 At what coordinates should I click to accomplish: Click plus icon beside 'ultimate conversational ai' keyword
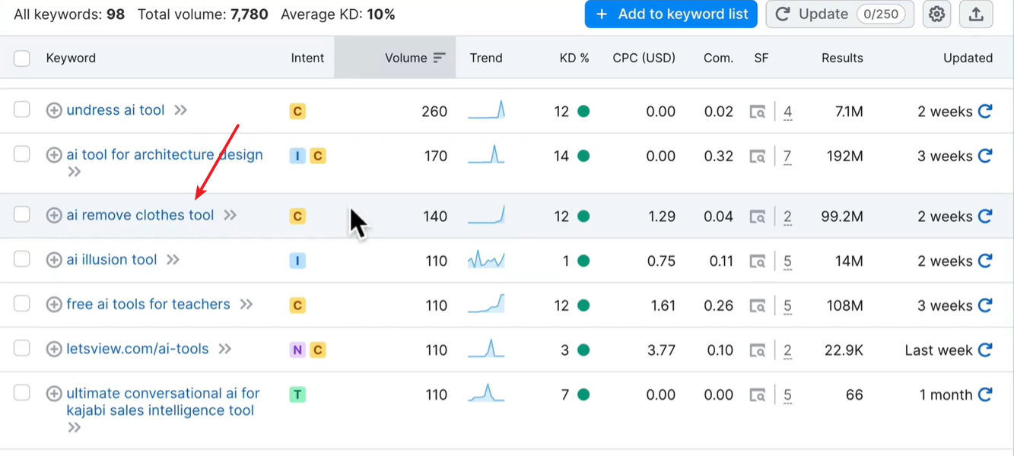[x=54, y=394]
